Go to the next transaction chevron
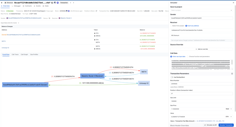Screen dimensions: 236x127 [x=73, y=3]
